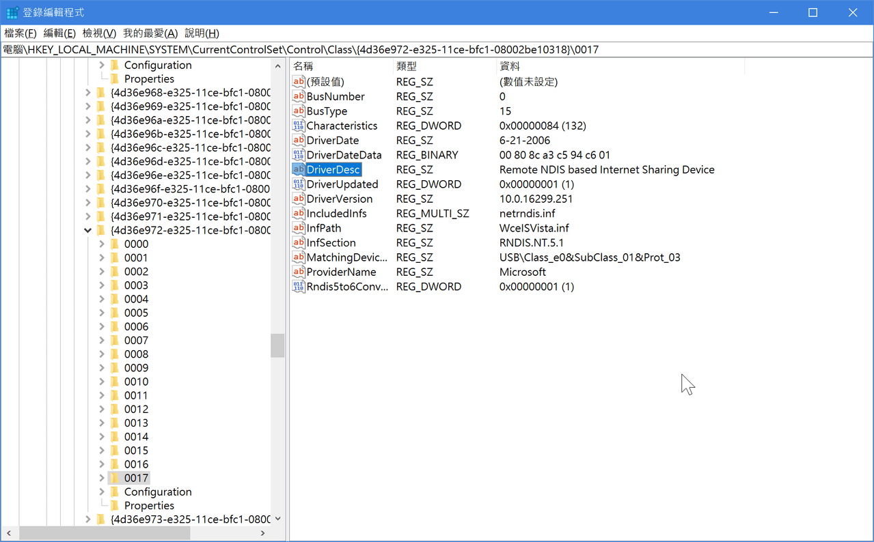Viewport: 874px width, 542px height.
Task: Click the REG_DWORD icon beside Characteristics
Action: point(298,126)
